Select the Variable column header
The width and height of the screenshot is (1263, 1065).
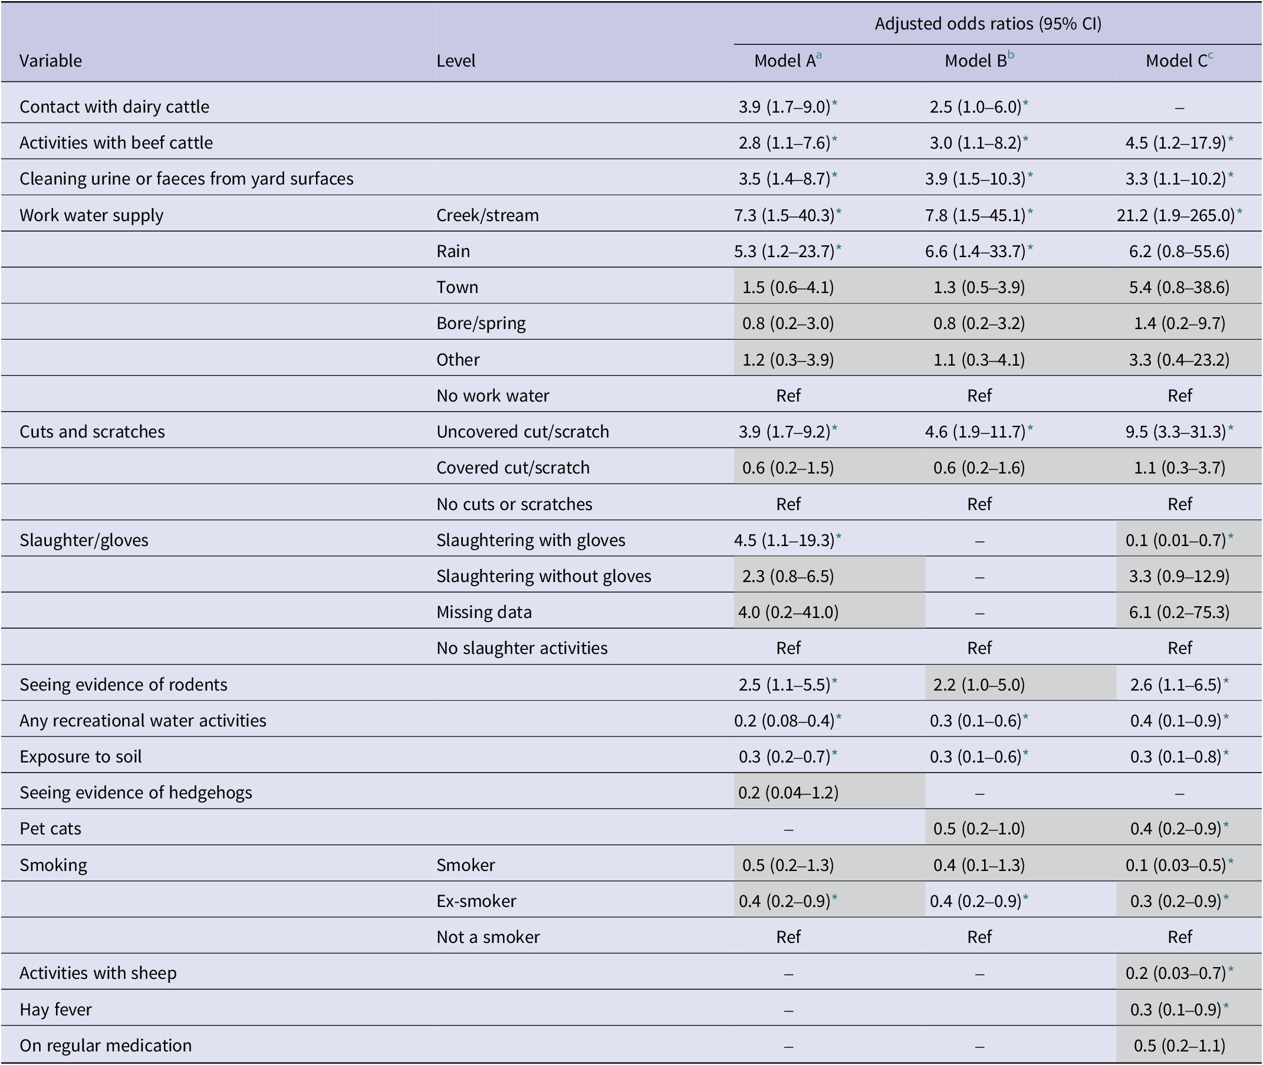click(x=51, y=61)
